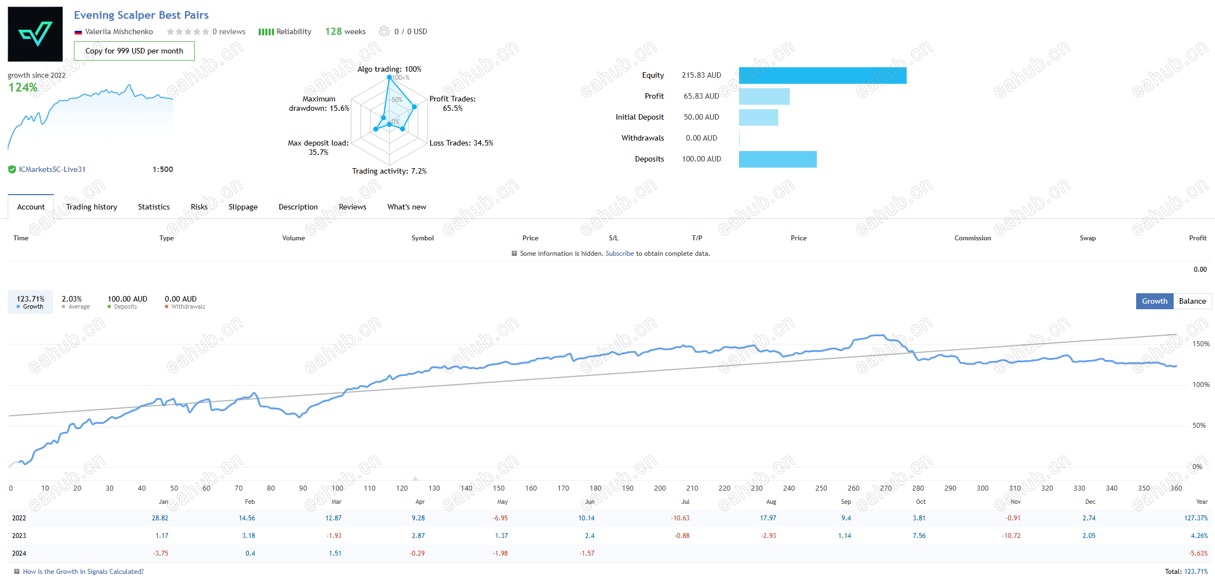The image size is (1215, 581).
Task: Click the 2022 Jan value 28.82
Action: (160, 518)
